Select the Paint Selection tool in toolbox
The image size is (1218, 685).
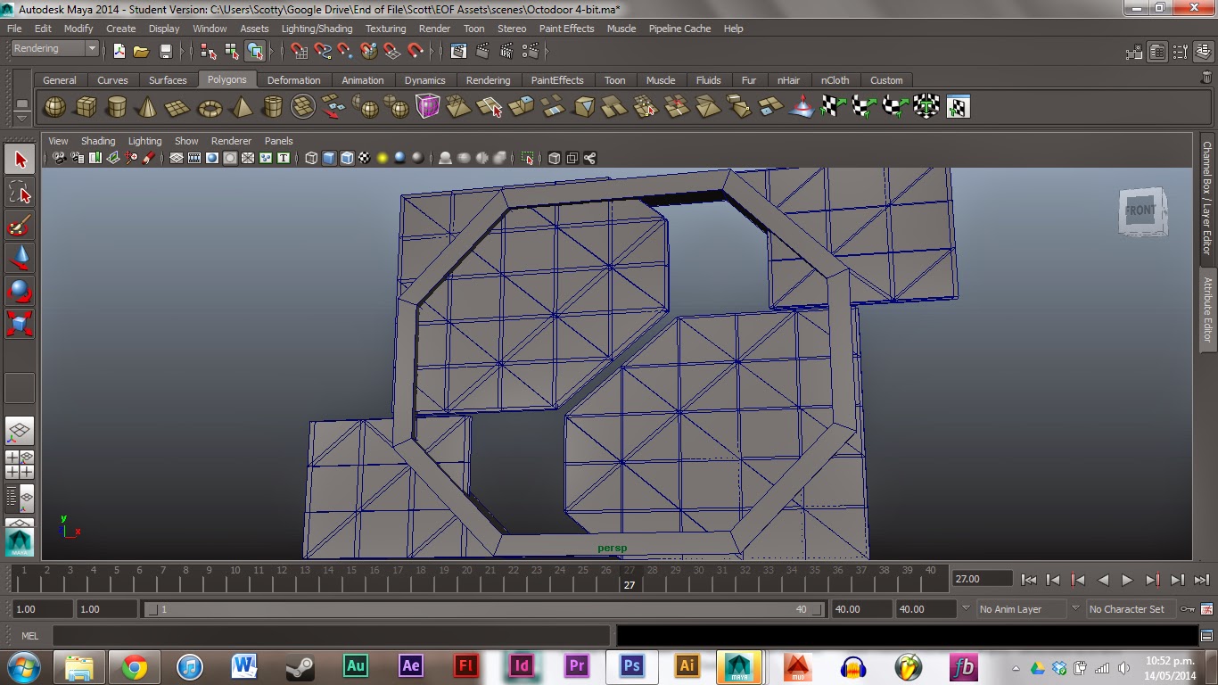pos(20,226)
